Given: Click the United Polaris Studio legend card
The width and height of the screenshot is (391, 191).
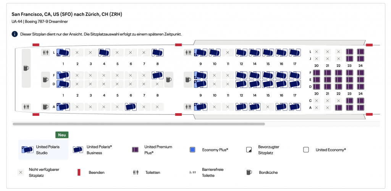Looking at the screenshot, I should click(x=44, y=150).
